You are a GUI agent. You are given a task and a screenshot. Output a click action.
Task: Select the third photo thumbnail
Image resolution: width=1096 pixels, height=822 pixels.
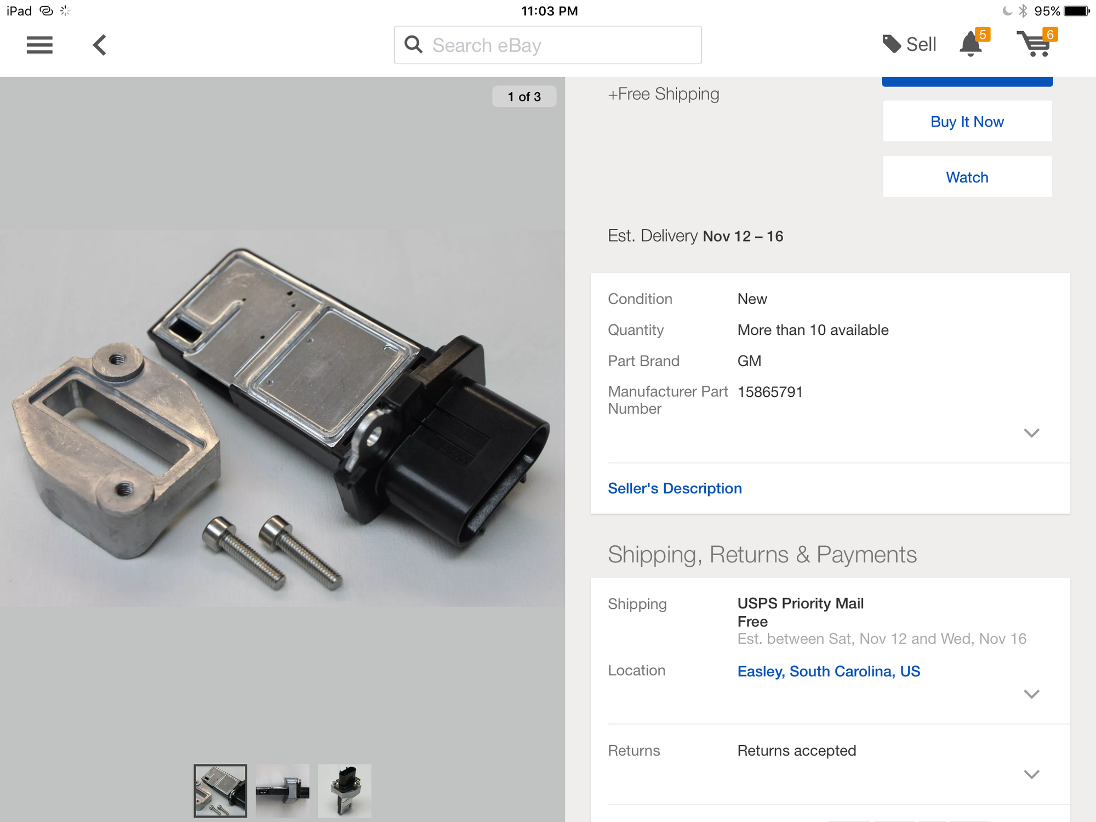344,791
